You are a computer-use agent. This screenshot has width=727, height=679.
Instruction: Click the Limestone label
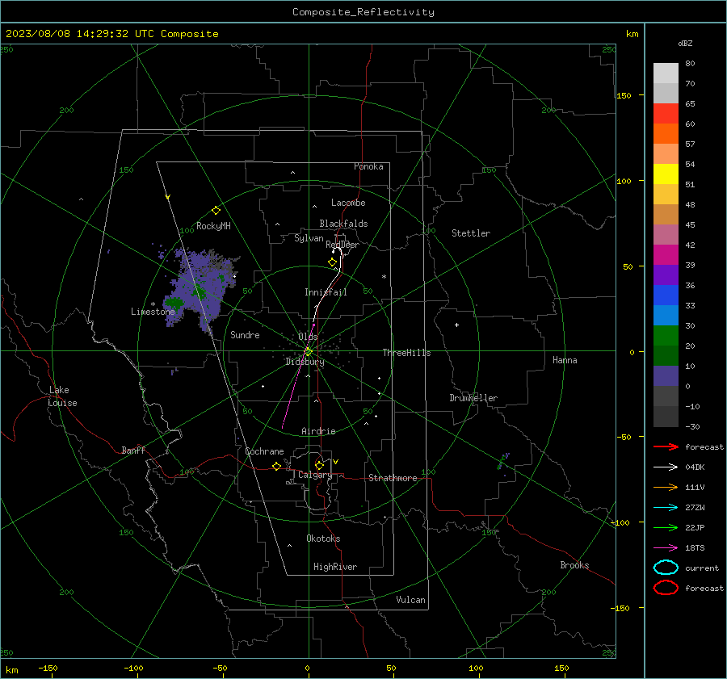[153, 312]
